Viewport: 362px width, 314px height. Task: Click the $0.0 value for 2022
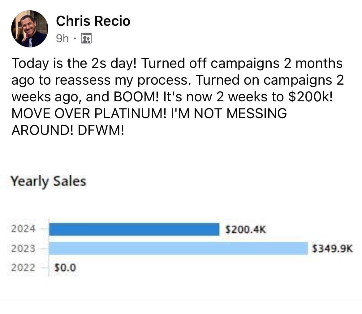coord(65,268)
